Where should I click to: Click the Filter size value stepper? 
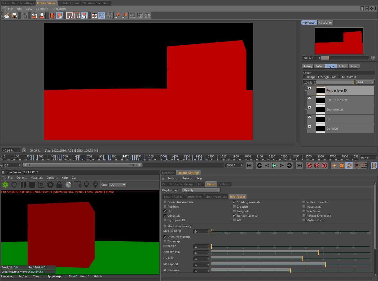[x=208, y=247]
